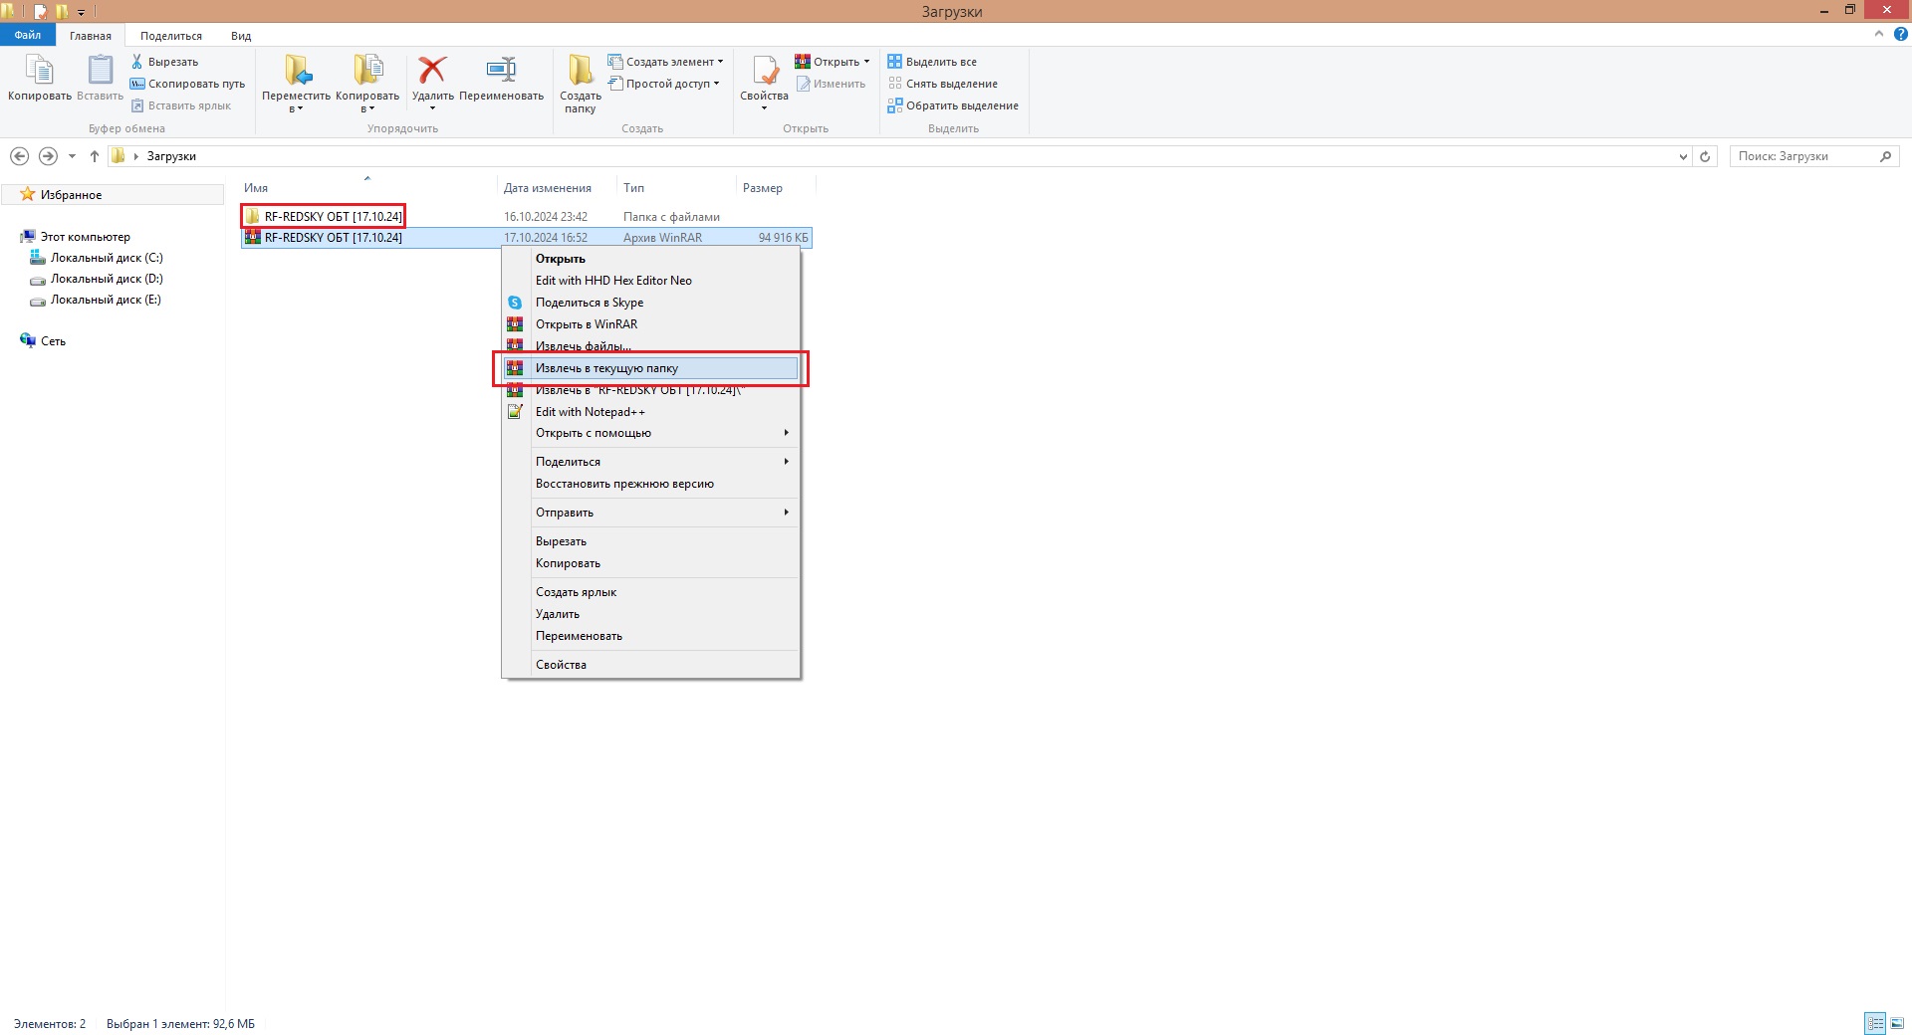The height and width of the screenshot is (1035, 1912).
Task: Open the Создать элемент dropdown
Action: (x=665, y=62)
